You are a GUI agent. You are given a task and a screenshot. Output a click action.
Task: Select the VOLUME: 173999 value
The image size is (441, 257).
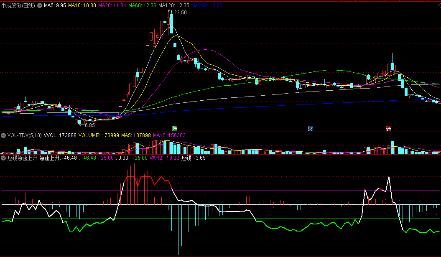[99, 135]
